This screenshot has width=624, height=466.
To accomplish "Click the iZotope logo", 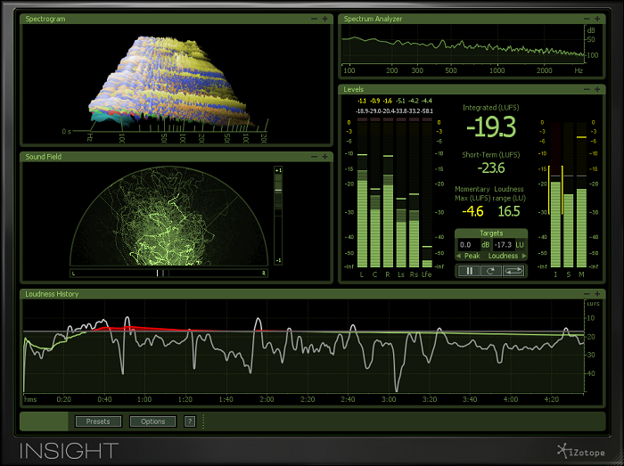I will coord(581,450).
